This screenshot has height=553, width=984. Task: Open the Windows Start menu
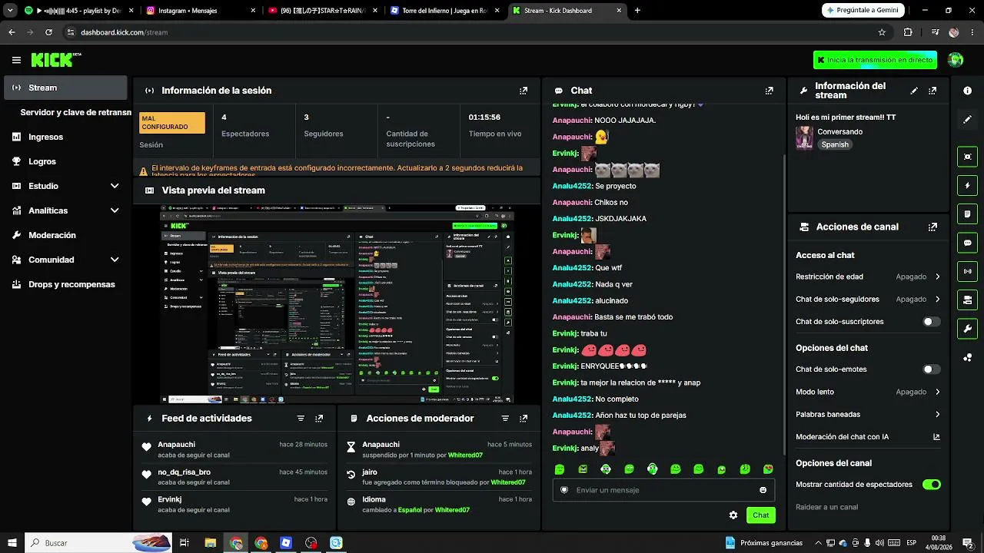[x=12, y=543]
